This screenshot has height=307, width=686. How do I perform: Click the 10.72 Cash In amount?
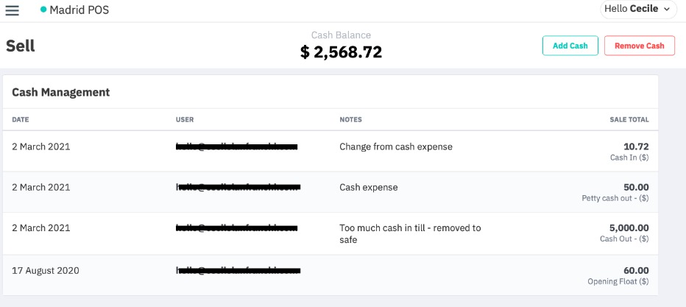tap(636, 147)
